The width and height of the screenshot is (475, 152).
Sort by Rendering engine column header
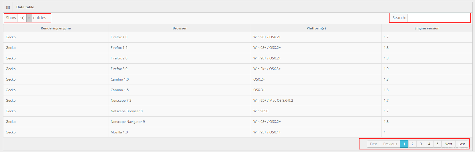(x=56, y=28)
